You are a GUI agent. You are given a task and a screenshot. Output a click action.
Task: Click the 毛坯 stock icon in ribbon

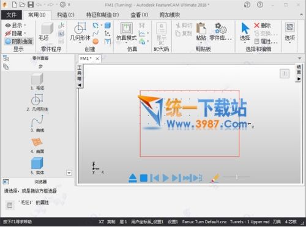(x=47, y=28)
